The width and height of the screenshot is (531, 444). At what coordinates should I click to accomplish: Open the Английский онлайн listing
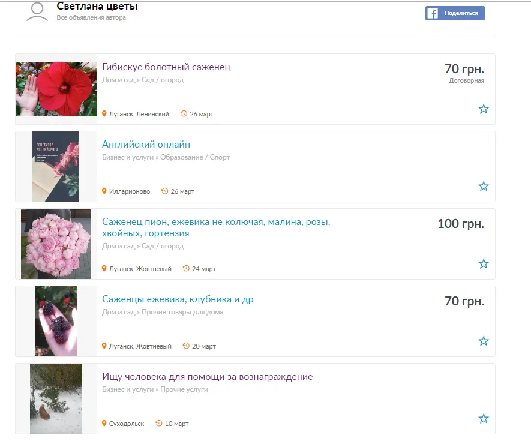click(146, 145)
